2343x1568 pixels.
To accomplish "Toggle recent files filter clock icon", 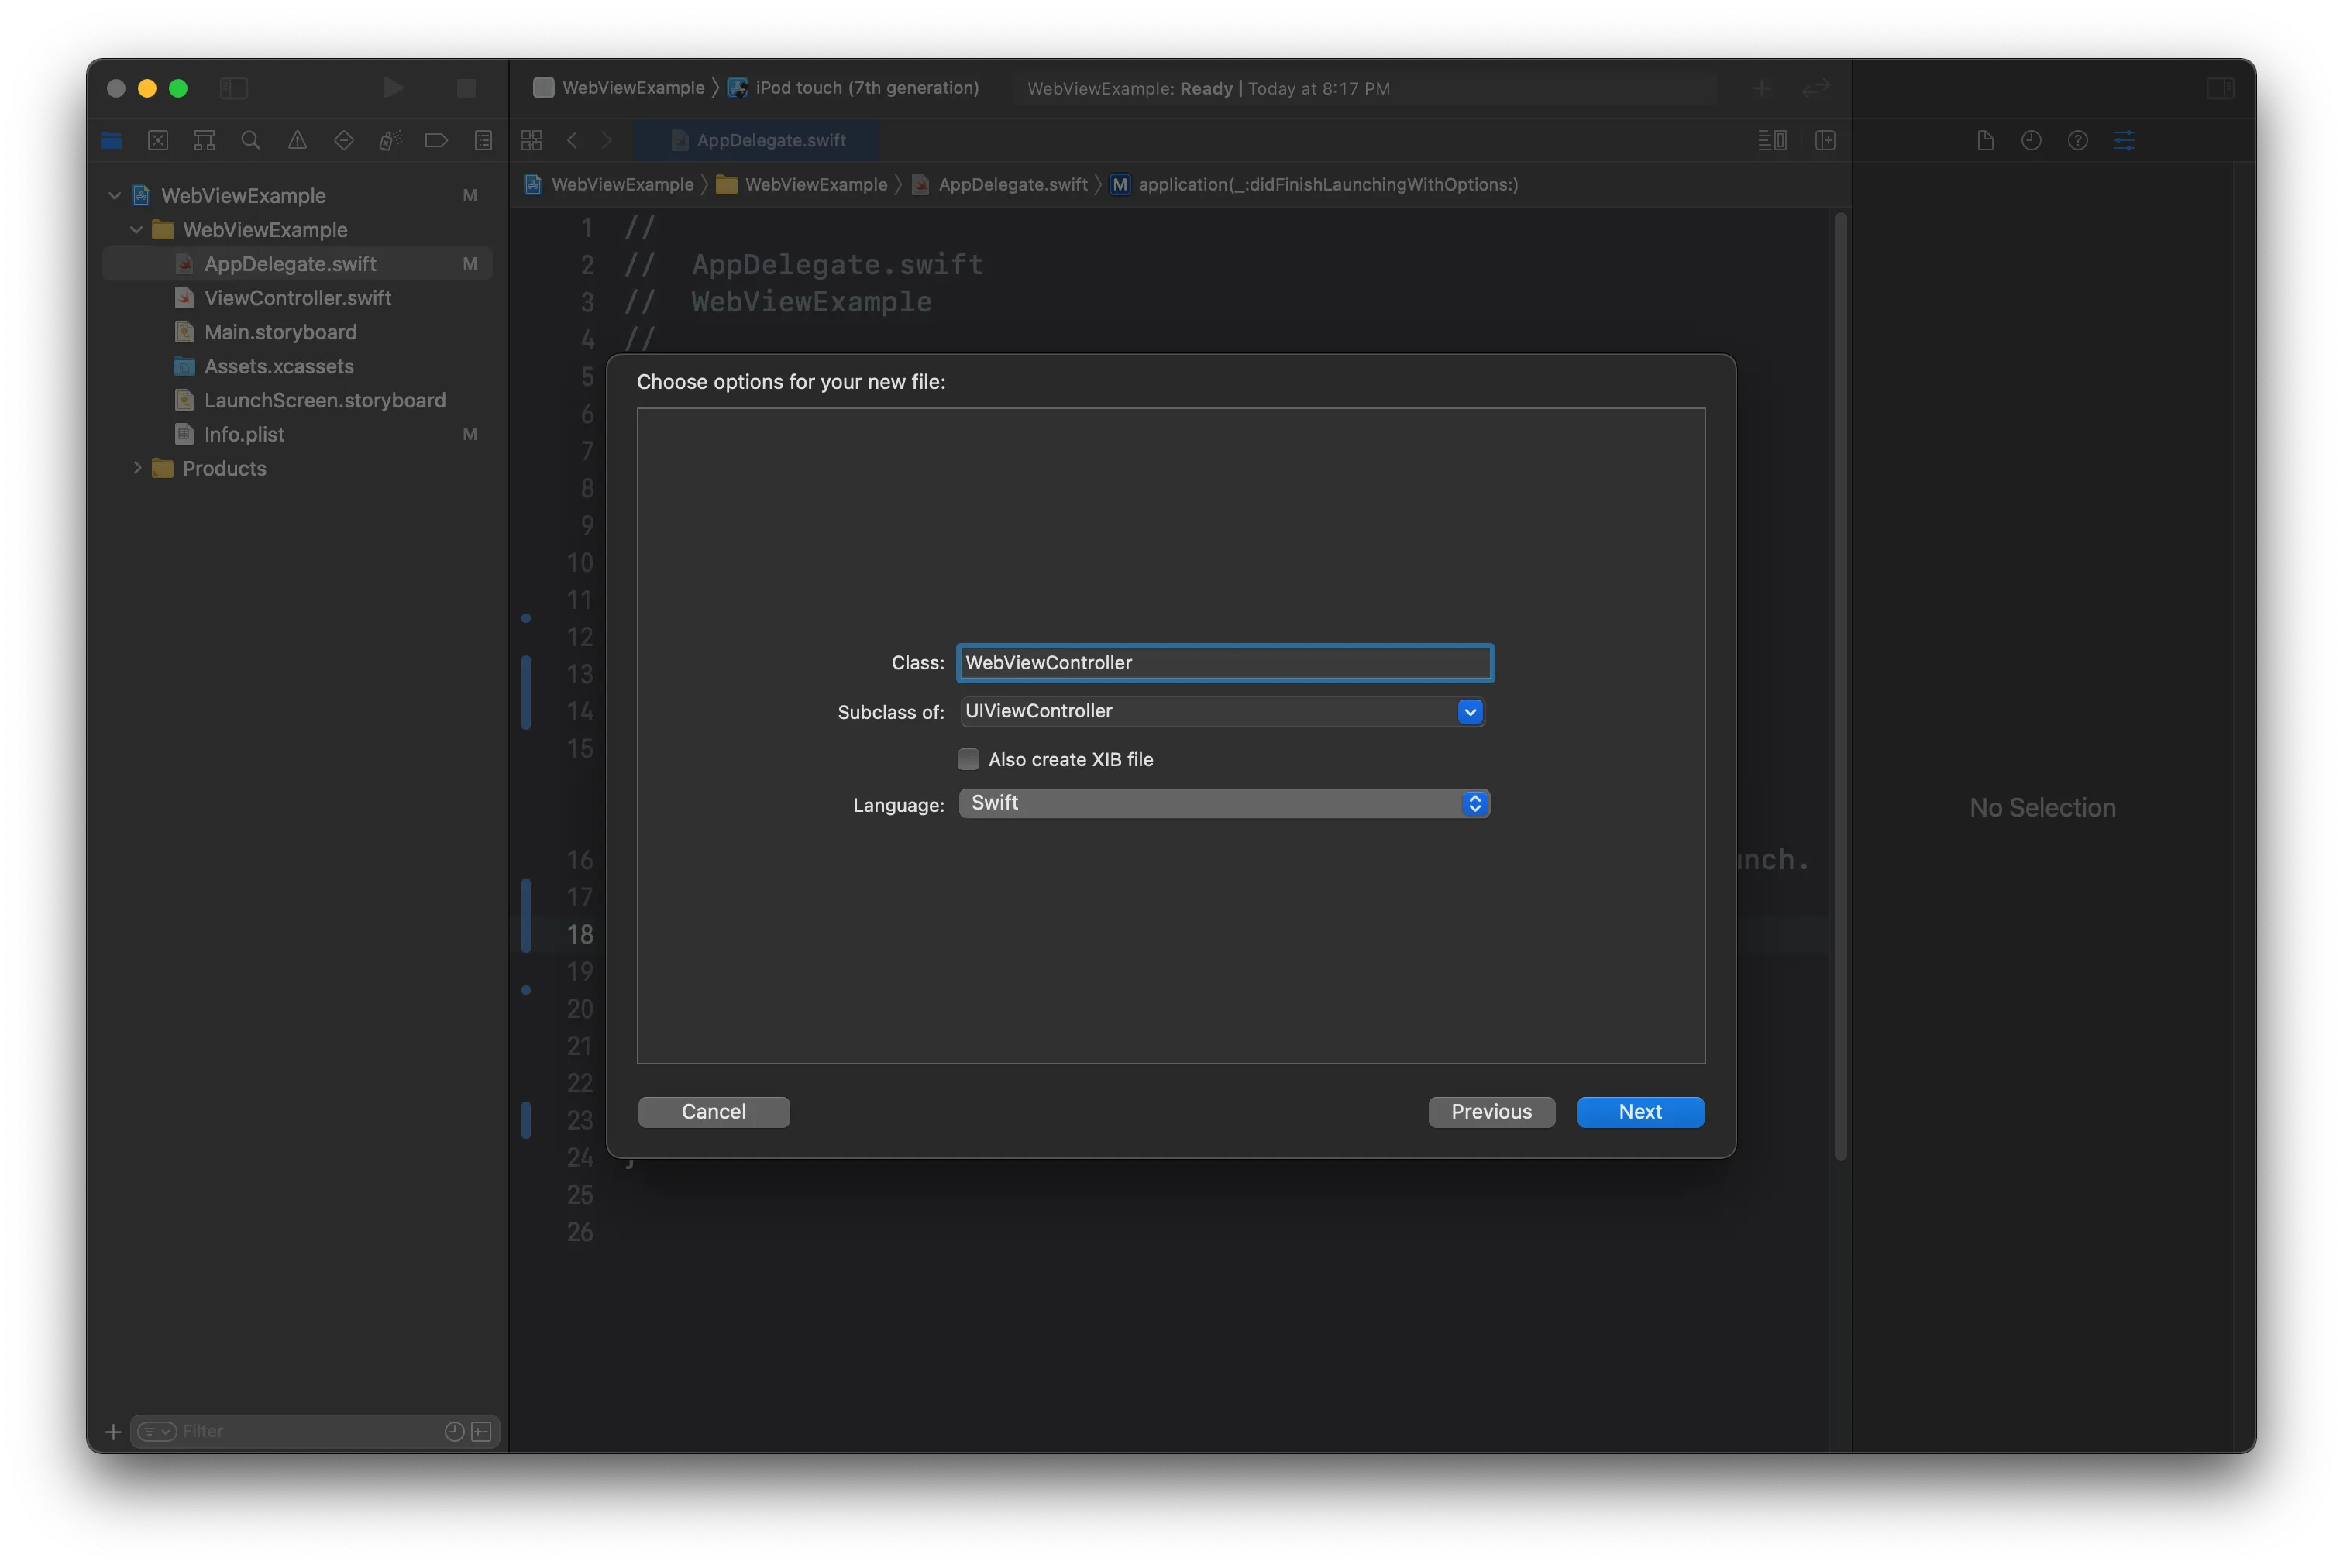I will [x=454, y=1432].
